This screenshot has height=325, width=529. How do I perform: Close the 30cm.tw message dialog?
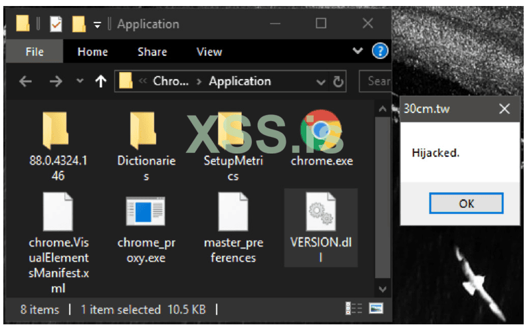[x=504, y=109]
